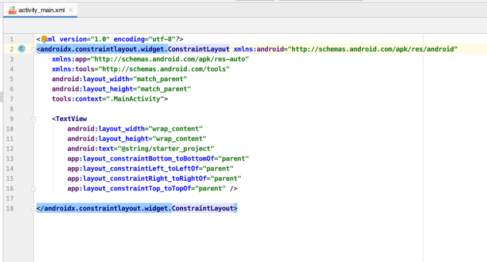The width and height of the screenshot is (487, 262).
Task: Click the orange intention bulb on line 1
Action: pyautogui.click(x=44, y=39)
